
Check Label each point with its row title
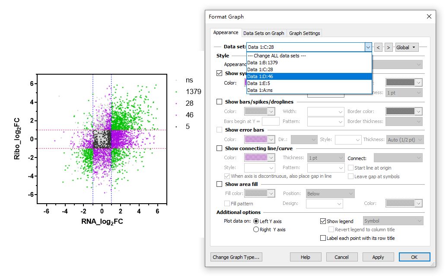pos(323,238)
